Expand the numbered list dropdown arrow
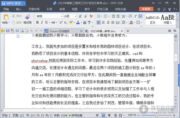 (109, 16)
